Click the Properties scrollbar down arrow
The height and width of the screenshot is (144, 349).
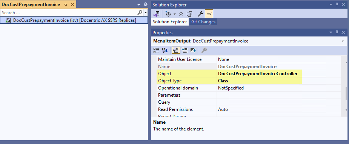(x=346, y=110)
